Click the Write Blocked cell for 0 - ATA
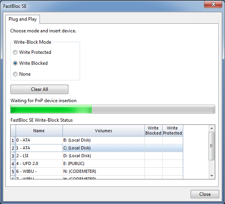225x204 pixels. point(154,140)
